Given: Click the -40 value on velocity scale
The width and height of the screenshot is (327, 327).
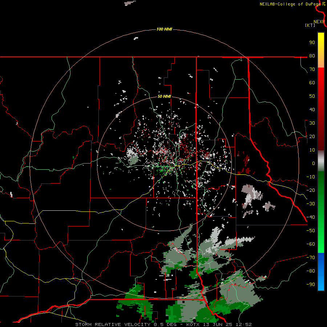Looking at the screenshot, I should click(311, 217).
